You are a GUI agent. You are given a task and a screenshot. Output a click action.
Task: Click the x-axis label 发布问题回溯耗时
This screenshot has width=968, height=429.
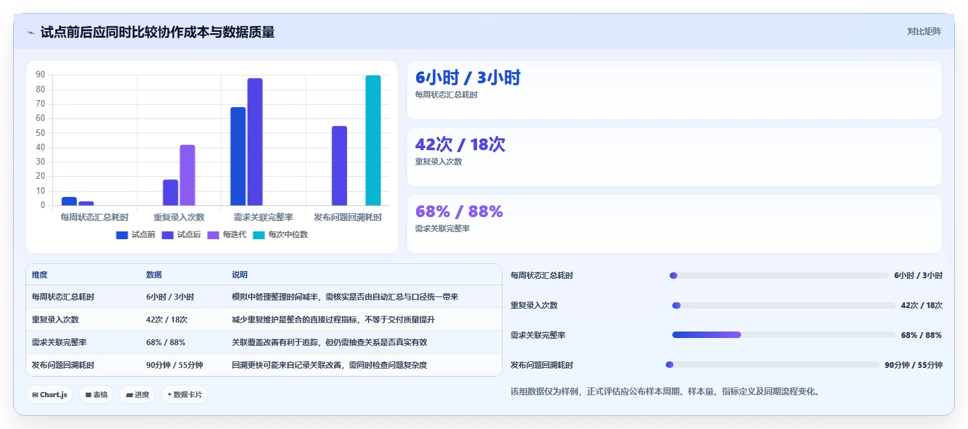coord(348,216)
